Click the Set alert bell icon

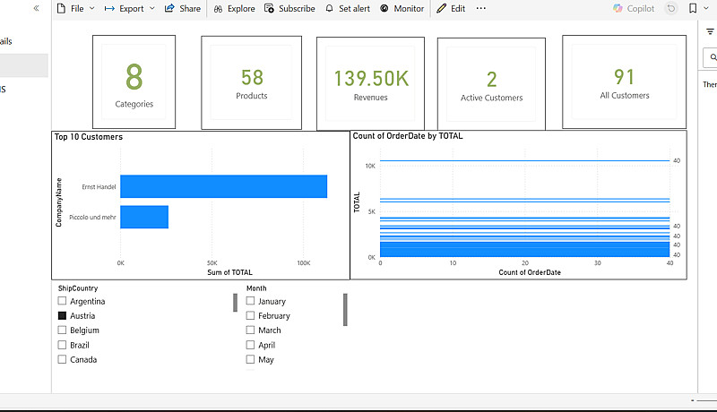pyautogui.click(x=329, y=8)
